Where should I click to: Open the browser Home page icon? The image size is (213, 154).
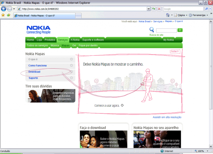click(168, 15)
